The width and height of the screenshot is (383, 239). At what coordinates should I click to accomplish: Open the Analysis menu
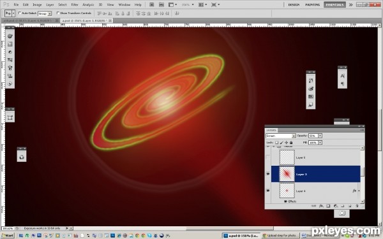coord(88,4)
